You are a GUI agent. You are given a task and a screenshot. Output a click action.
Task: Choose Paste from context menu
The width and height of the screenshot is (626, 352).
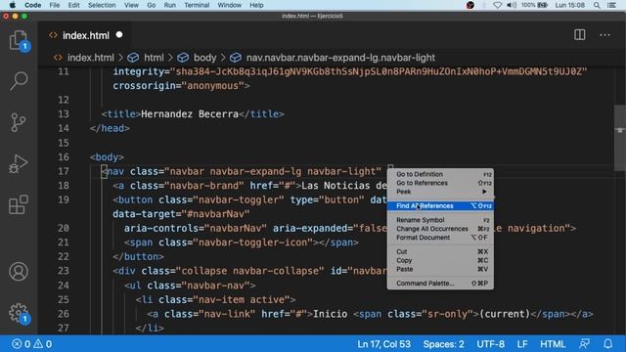(x=440, y=270)
